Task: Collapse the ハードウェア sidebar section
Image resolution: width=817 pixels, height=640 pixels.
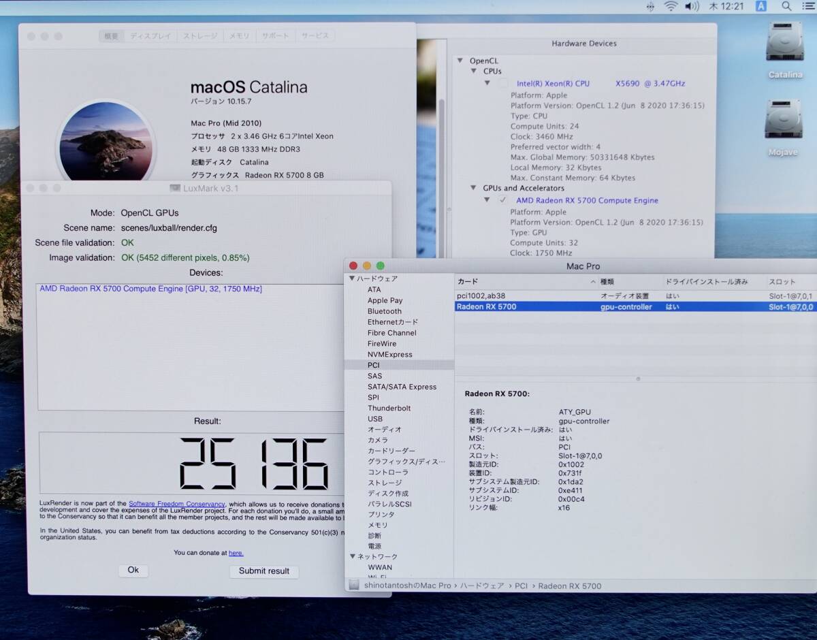Action: (353, 278)
